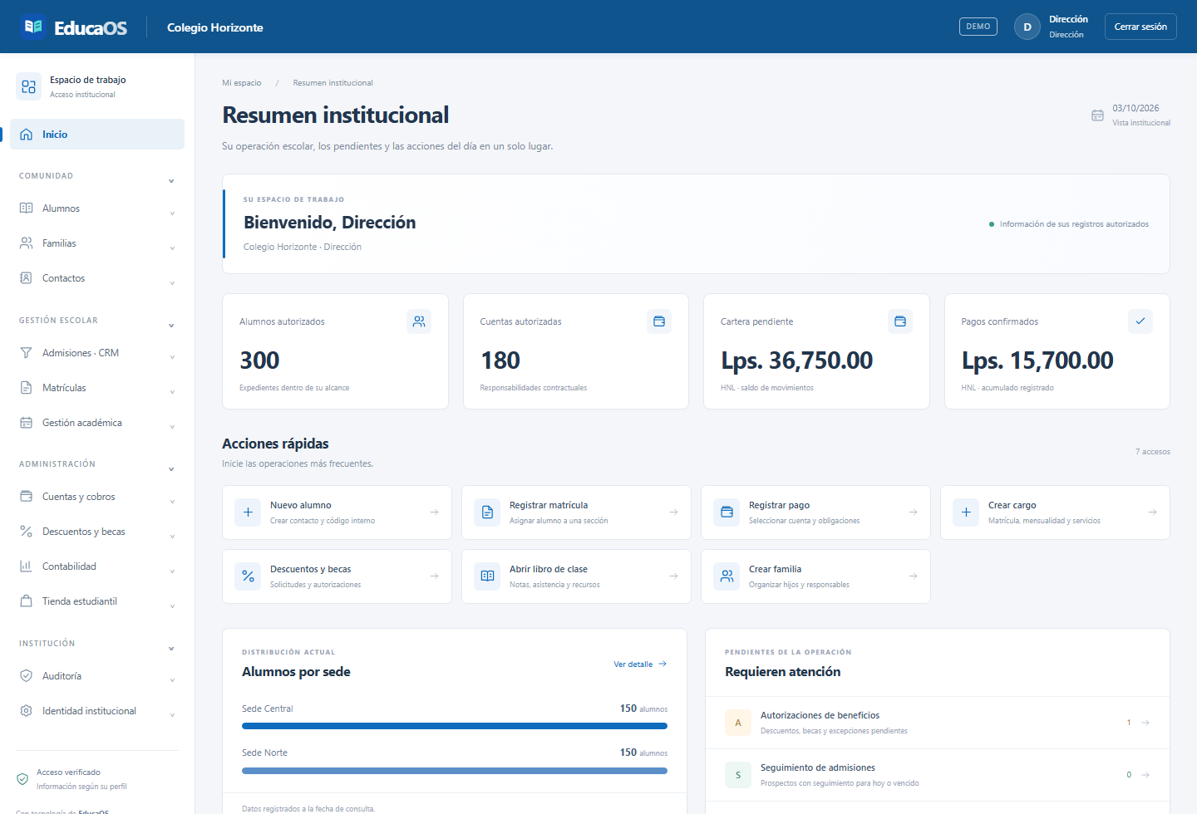Click the shield icon beside Acceso verificado
Screen dimensions: 1197x814
coord(22,779)
